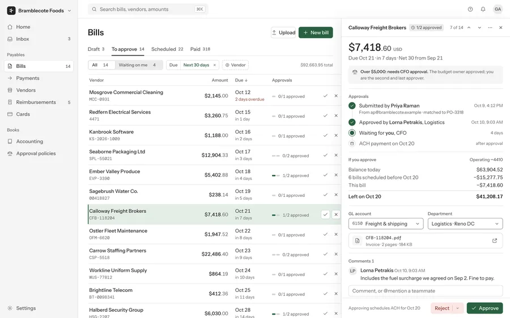The width and height of the screenshot is (510, 318).
Task: Open Bills in the sidebar
Action: click(x=39, y=66)
